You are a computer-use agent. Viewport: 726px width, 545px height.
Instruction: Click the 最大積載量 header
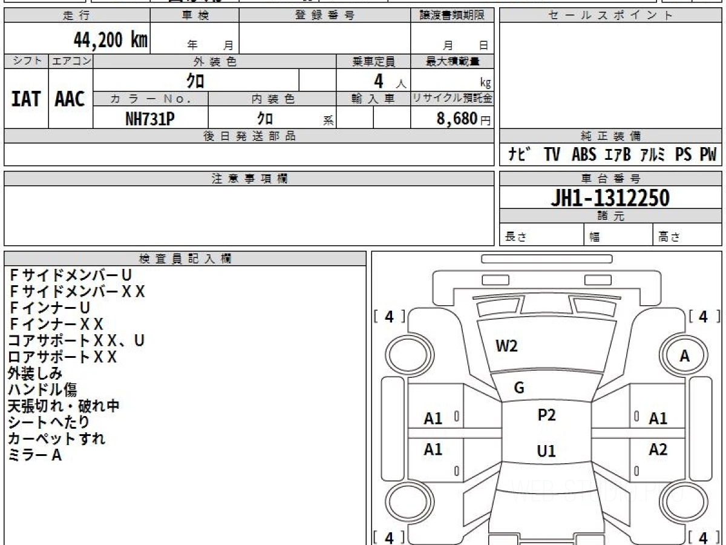click(453, 61)
